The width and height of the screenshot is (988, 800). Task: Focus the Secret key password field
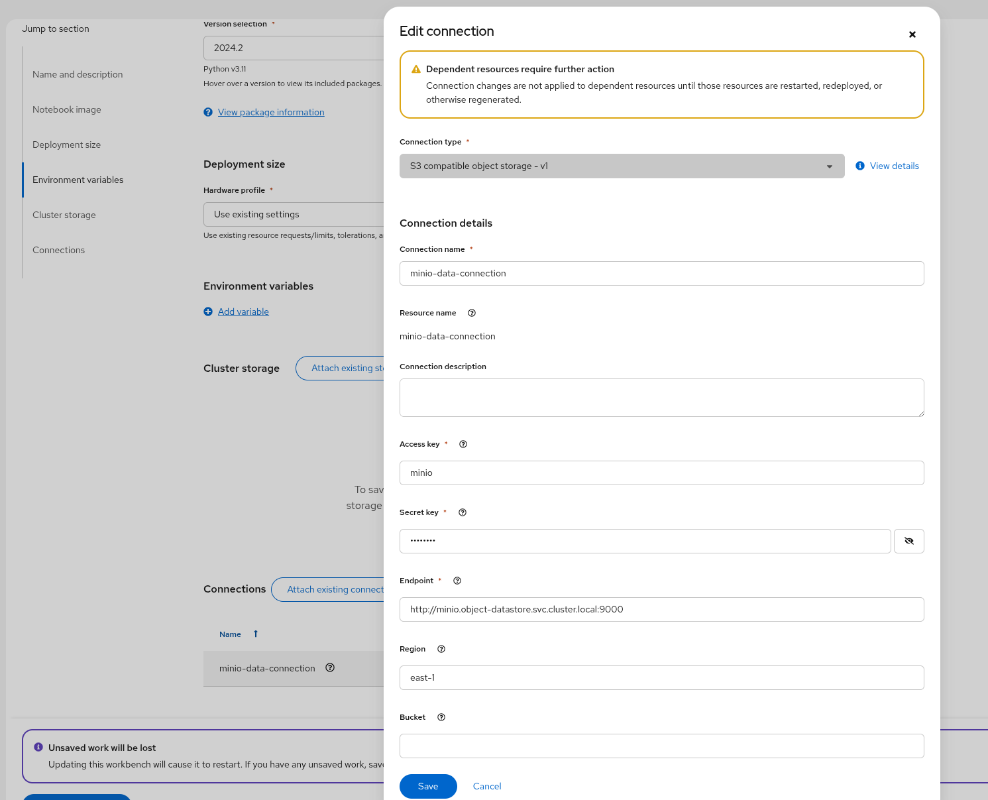645,541
